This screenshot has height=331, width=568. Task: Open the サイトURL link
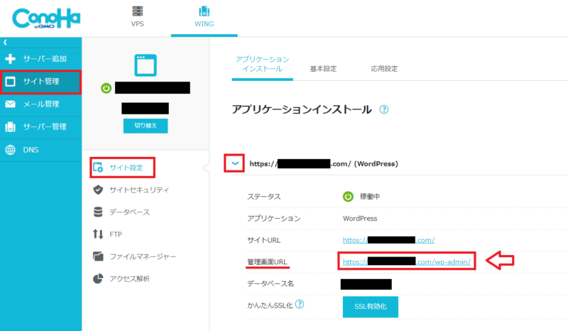pos(388,240)
